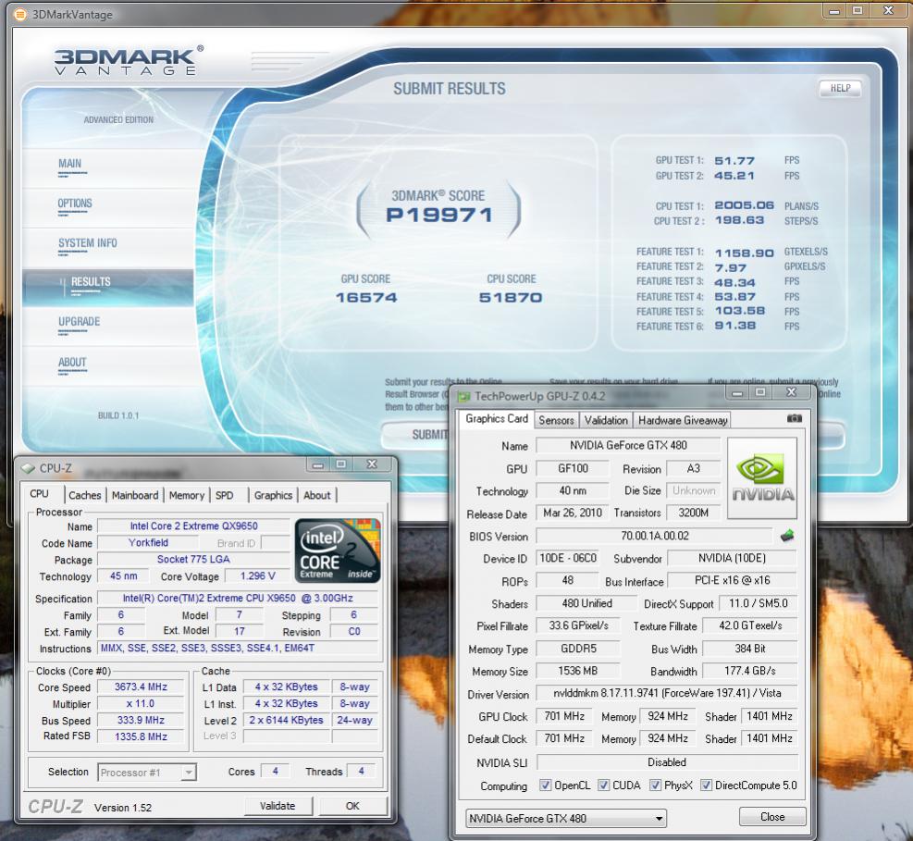Viewport: 913px width, 841px height.
Task: Click the CPU-Z title bar icon
Action: 28,468
